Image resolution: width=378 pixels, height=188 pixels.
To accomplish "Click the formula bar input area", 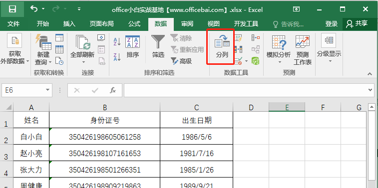I will 245,90.
